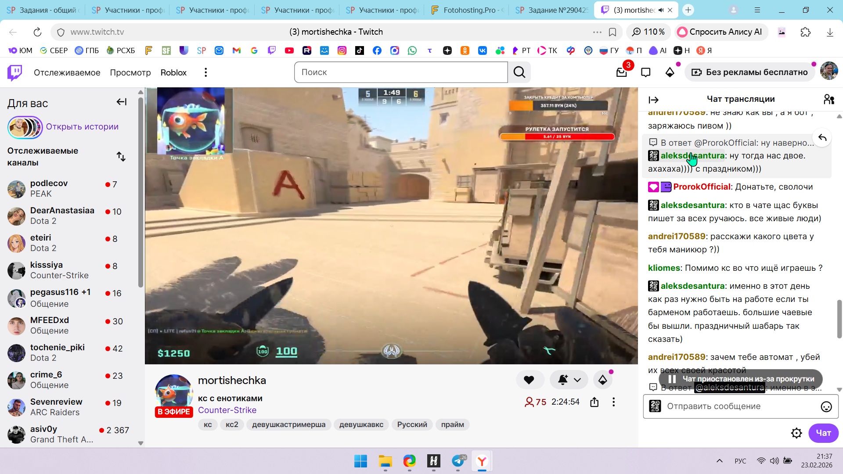Click the chat vertical scrollbar
Image resolution: width=843 pixels, height=474 pixels.
pos(839,319)
